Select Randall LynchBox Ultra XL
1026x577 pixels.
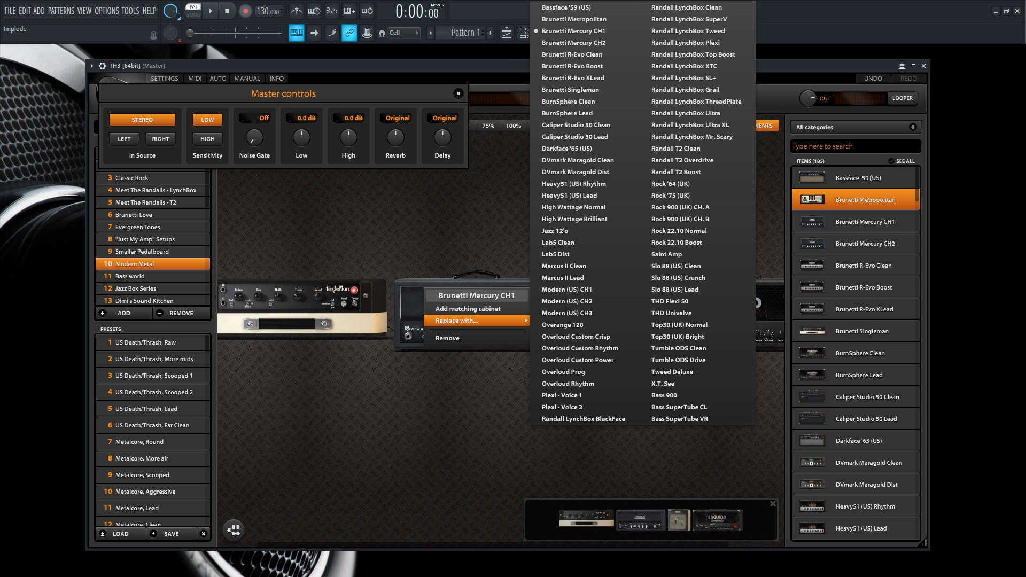690,125
